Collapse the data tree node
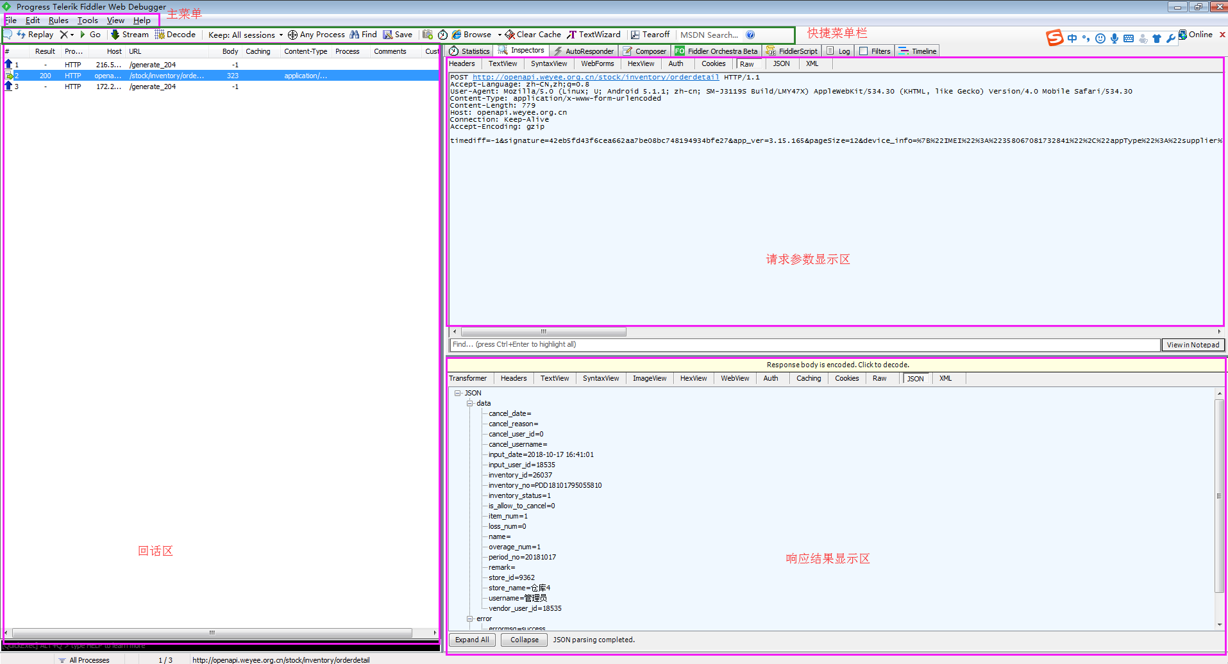1228x664 pixels. pyautogui.click(x=469, y=403)
